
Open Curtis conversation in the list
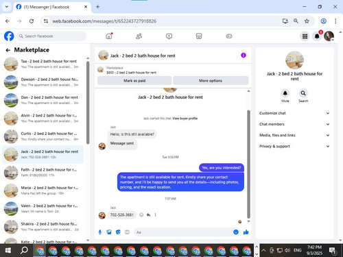[x=43, y=136]
